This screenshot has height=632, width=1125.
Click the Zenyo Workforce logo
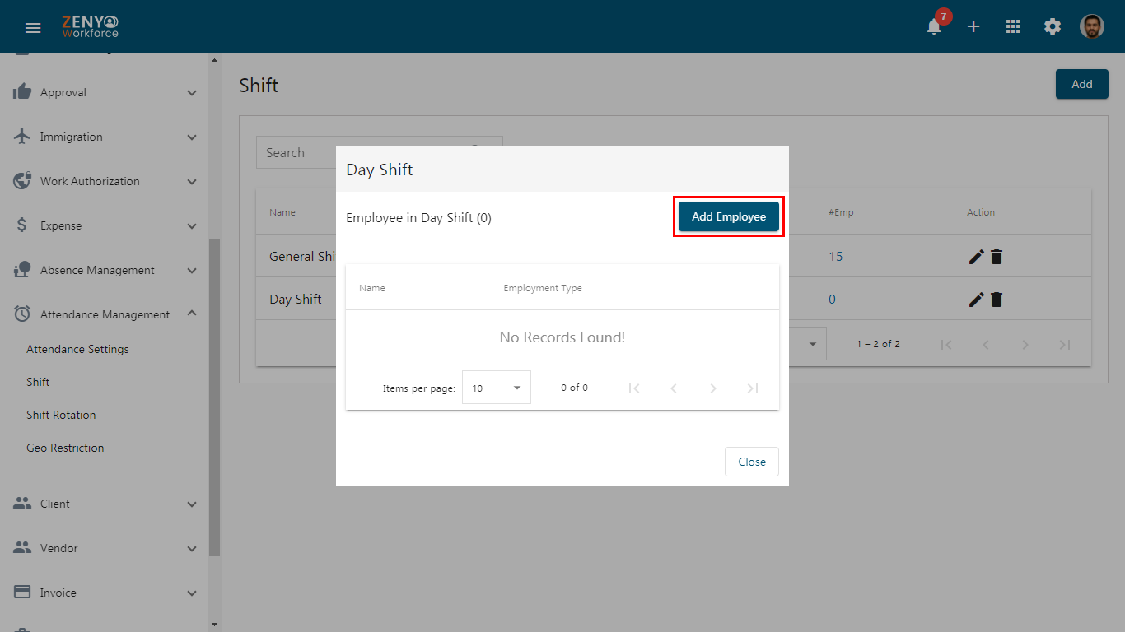point(90,26)
